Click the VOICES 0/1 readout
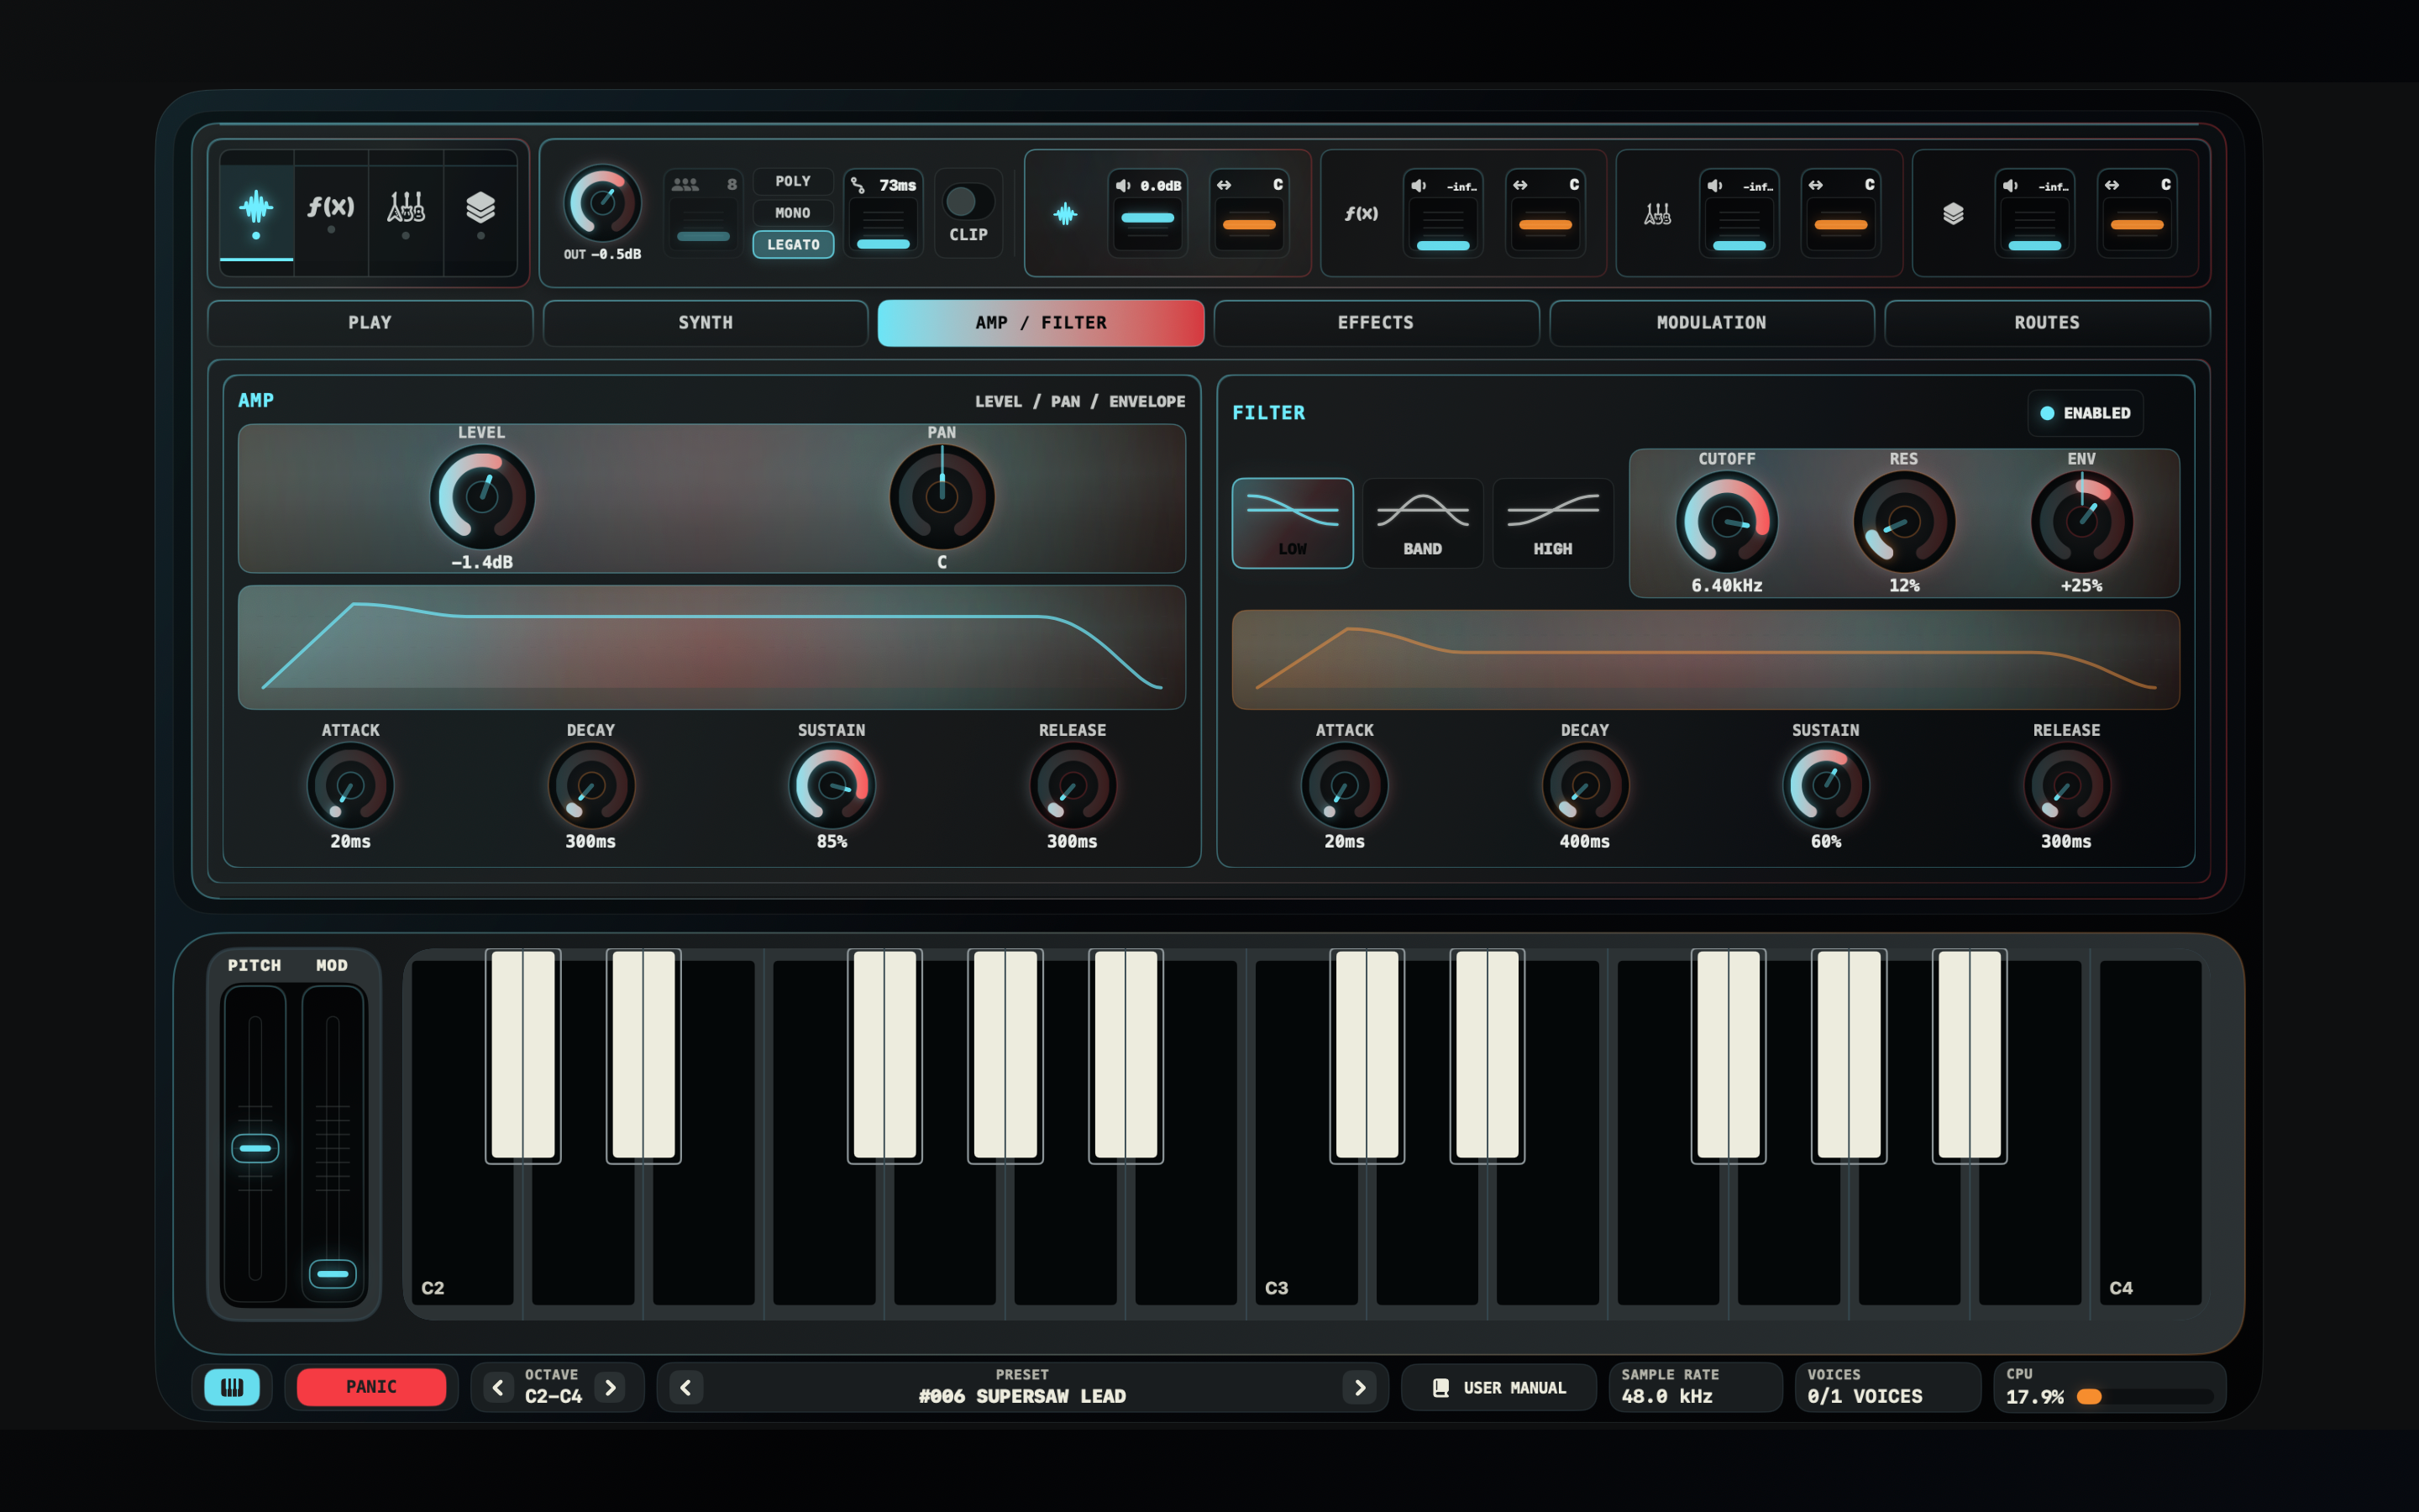The height and width of the screenshot is (1512, 2419). click(x=1887, y=1387)
